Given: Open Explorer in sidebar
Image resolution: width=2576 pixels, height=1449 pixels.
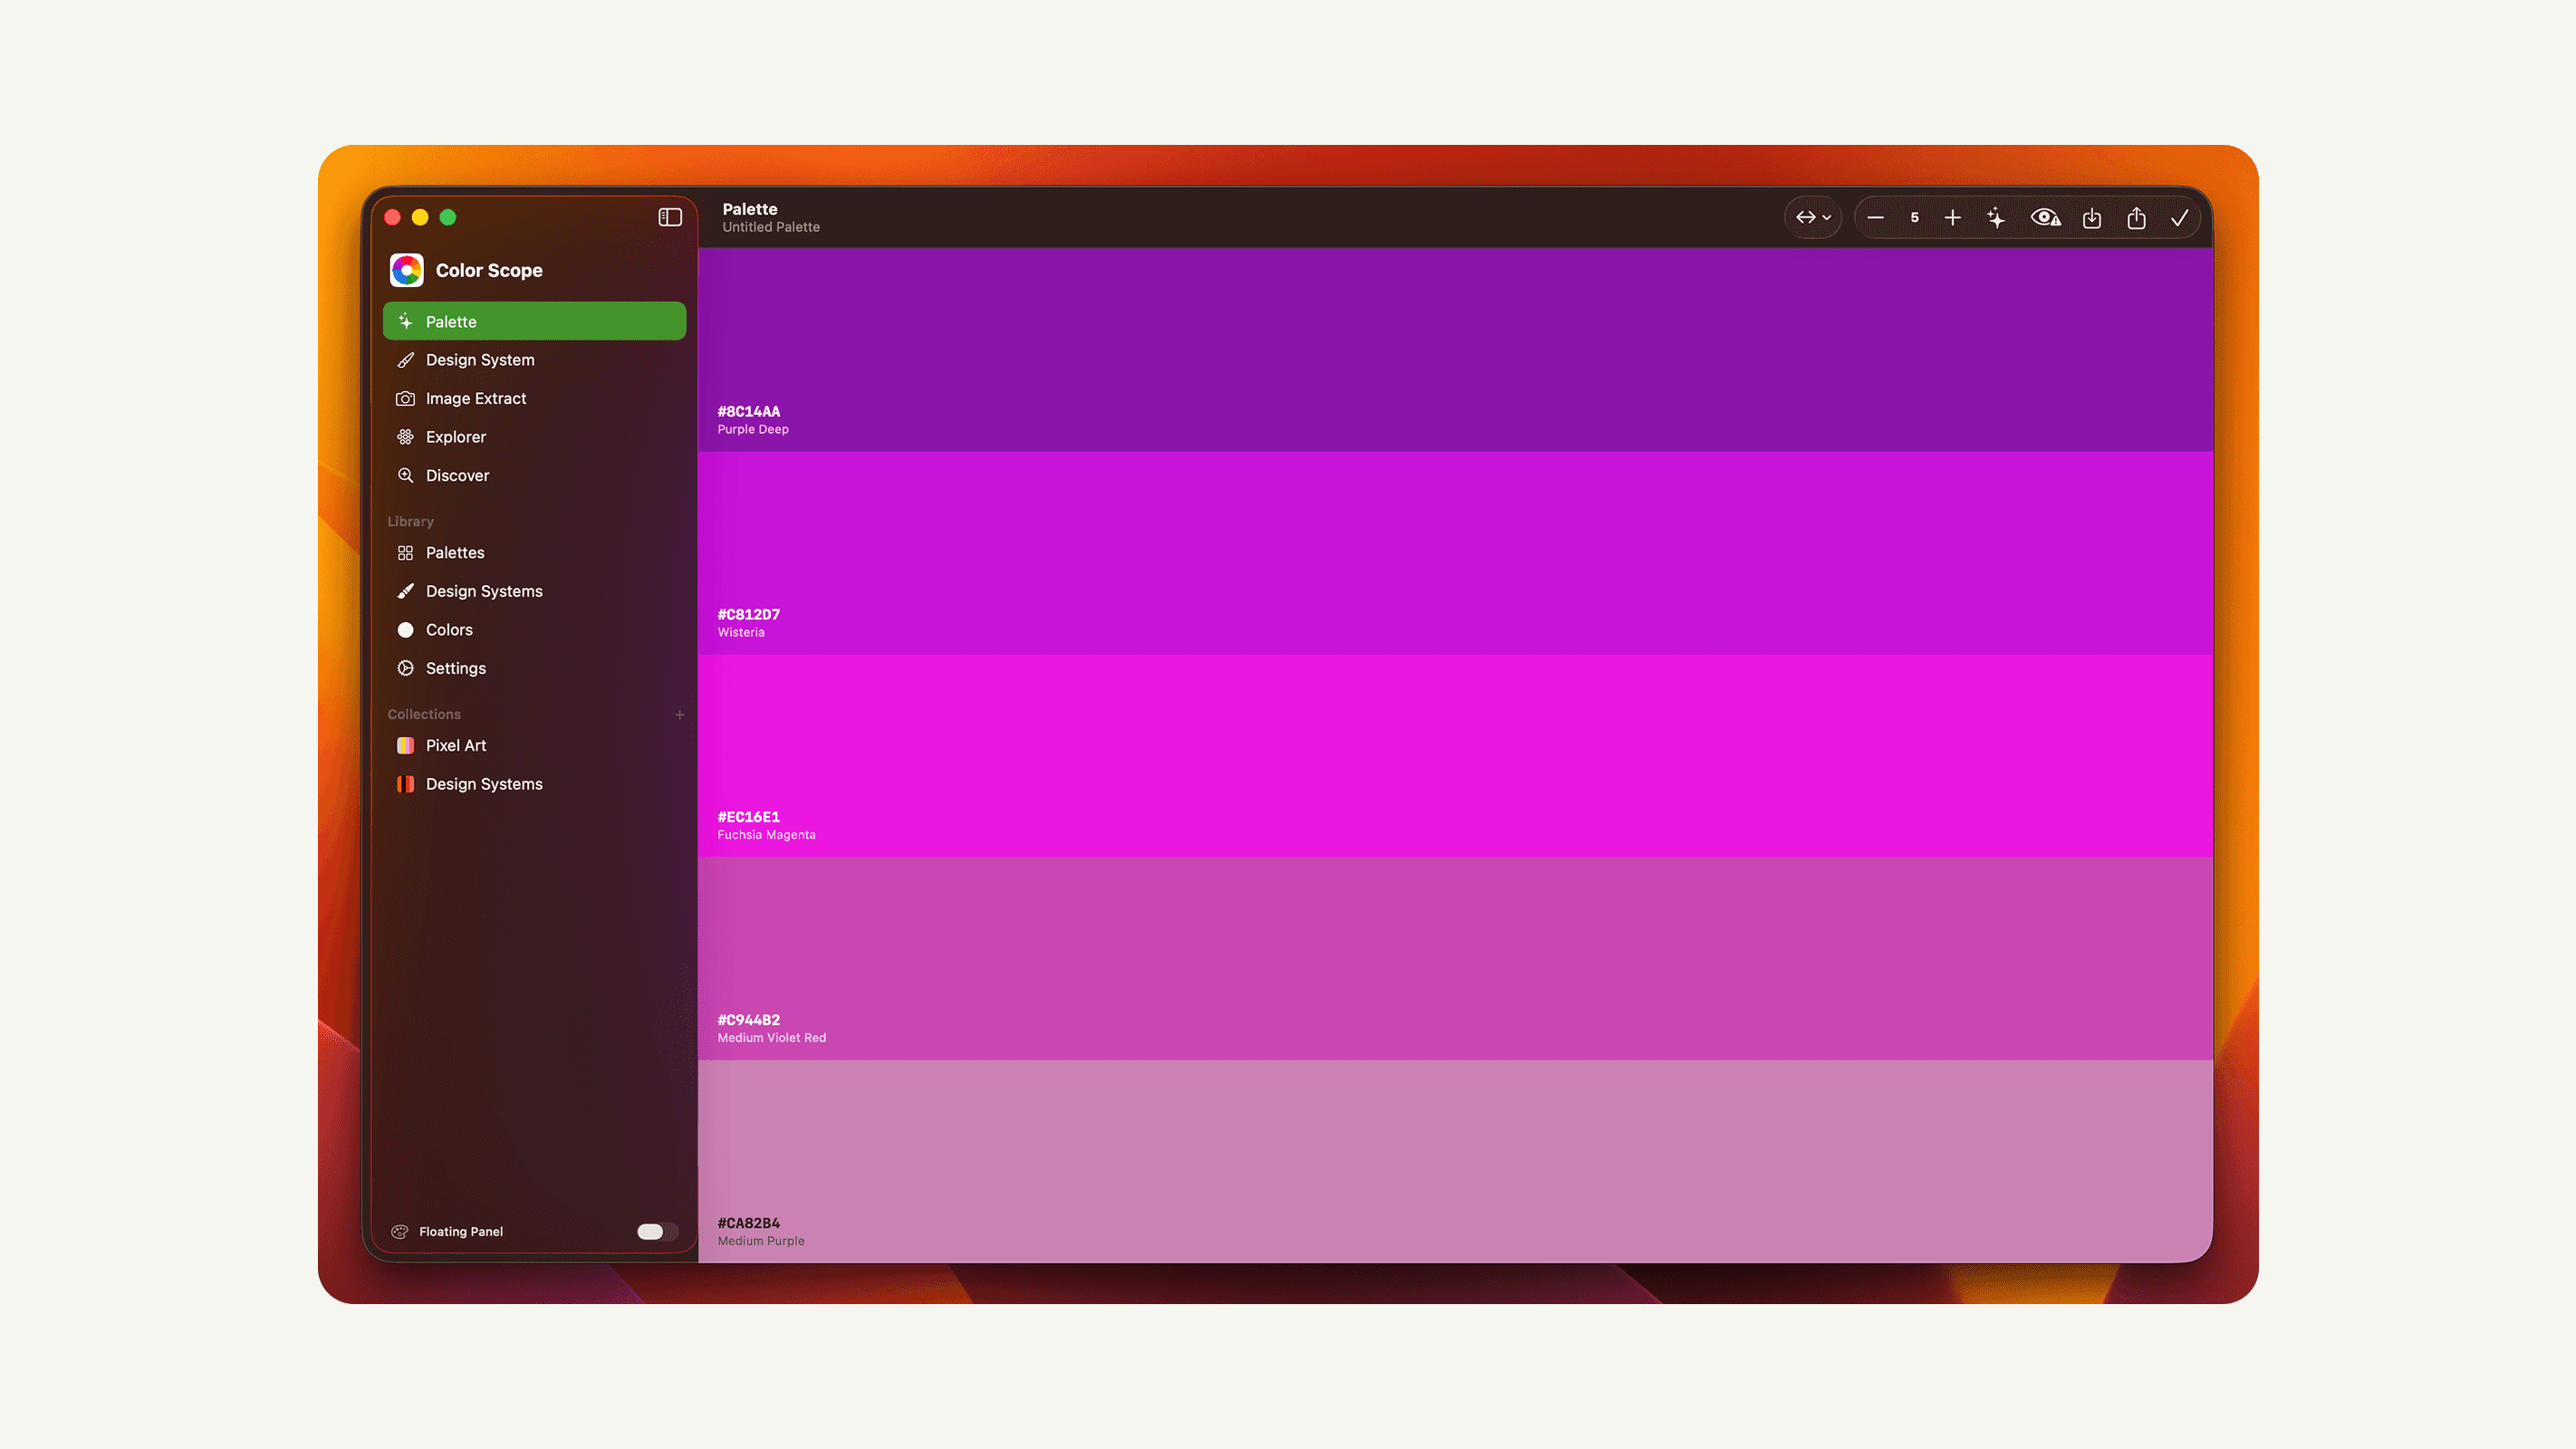Looking at the screenshot, I should (534, 437).
